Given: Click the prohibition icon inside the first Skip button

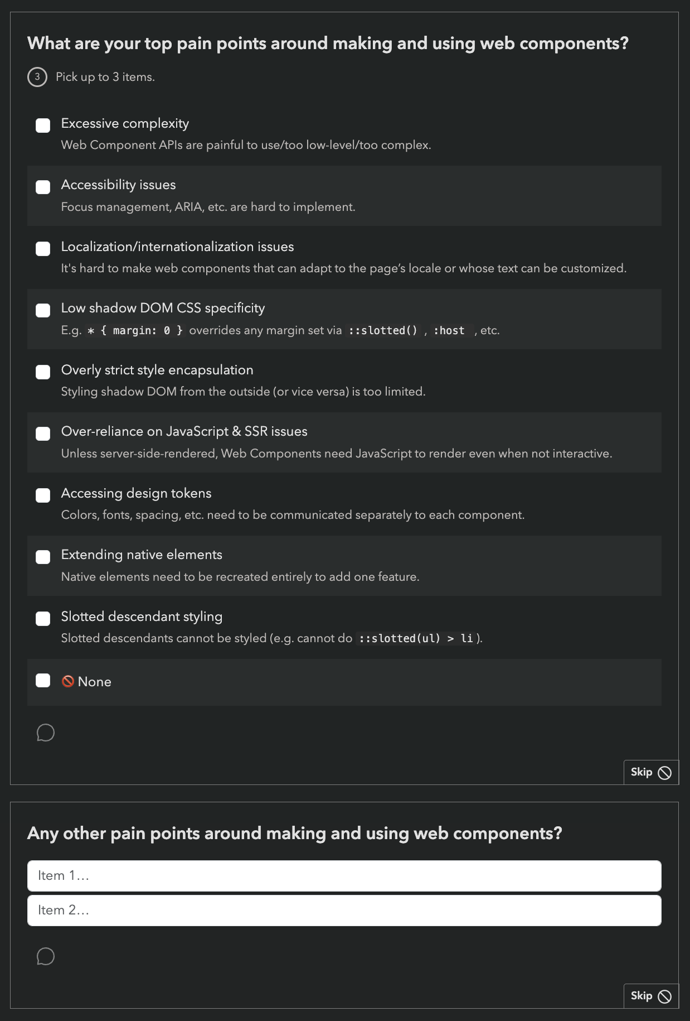Looking at the screenshot, I should pyautogui.click(x=665, y=772).
